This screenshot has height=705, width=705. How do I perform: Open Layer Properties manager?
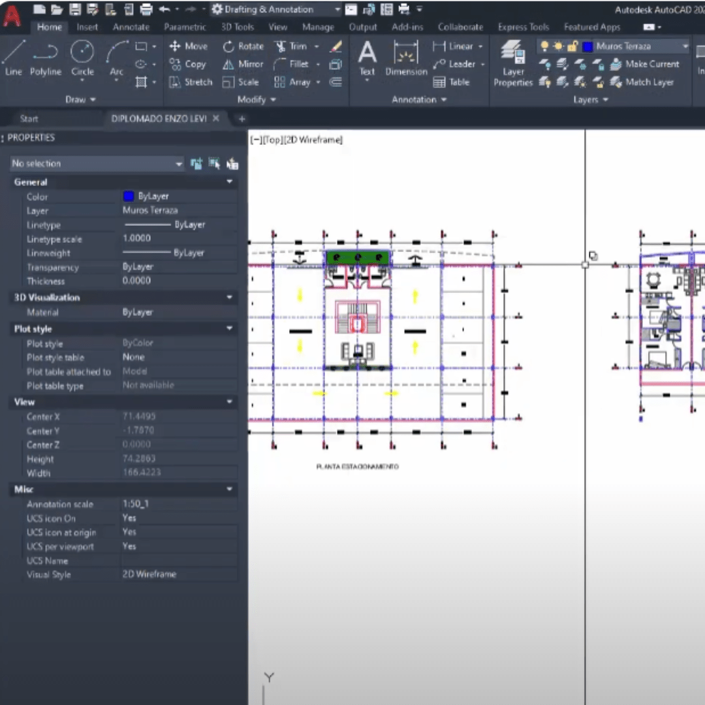click(x=513, y=62)
